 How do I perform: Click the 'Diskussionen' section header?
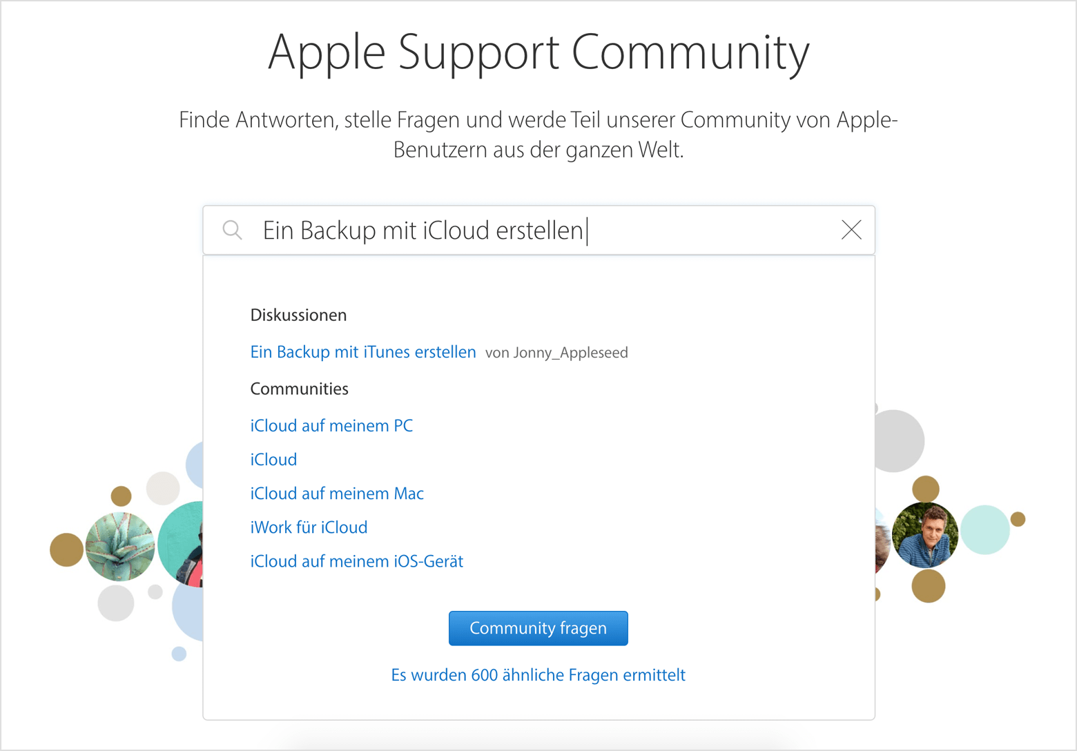click(298, 315)
